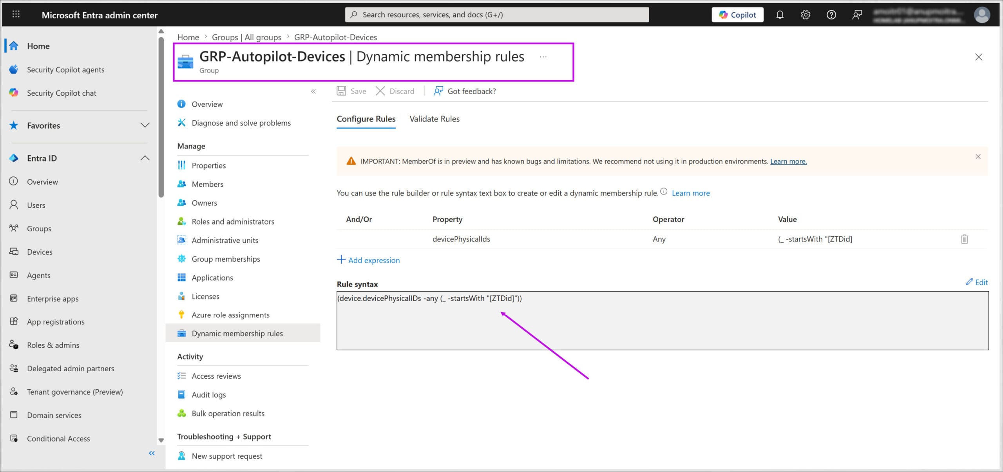Viewport: 1003px width, 472px height.
Task: Click the App registrations icon
Action: coord(14,321)
